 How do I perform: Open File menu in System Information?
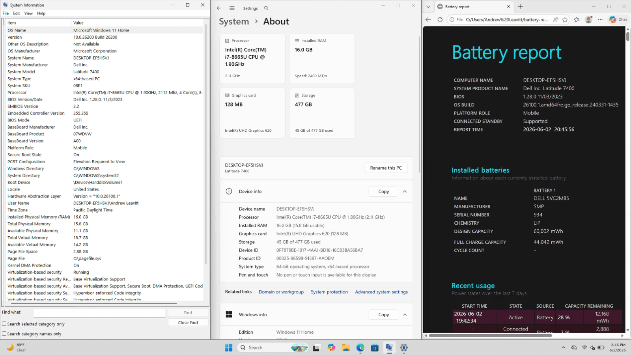(x=6, y=13)
